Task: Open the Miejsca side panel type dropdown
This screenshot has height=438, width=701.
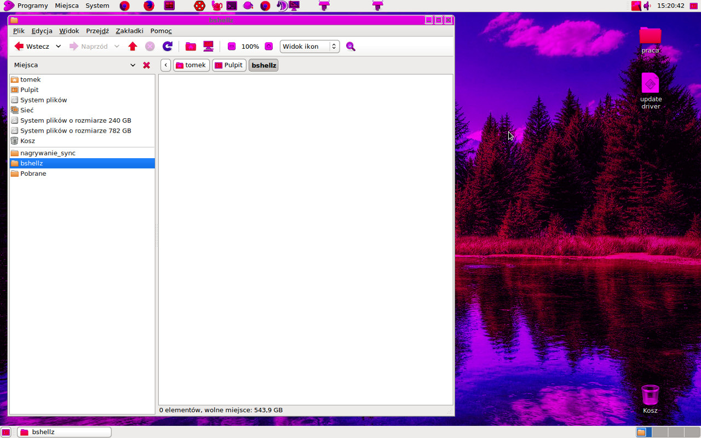Action: pos(133,65)
